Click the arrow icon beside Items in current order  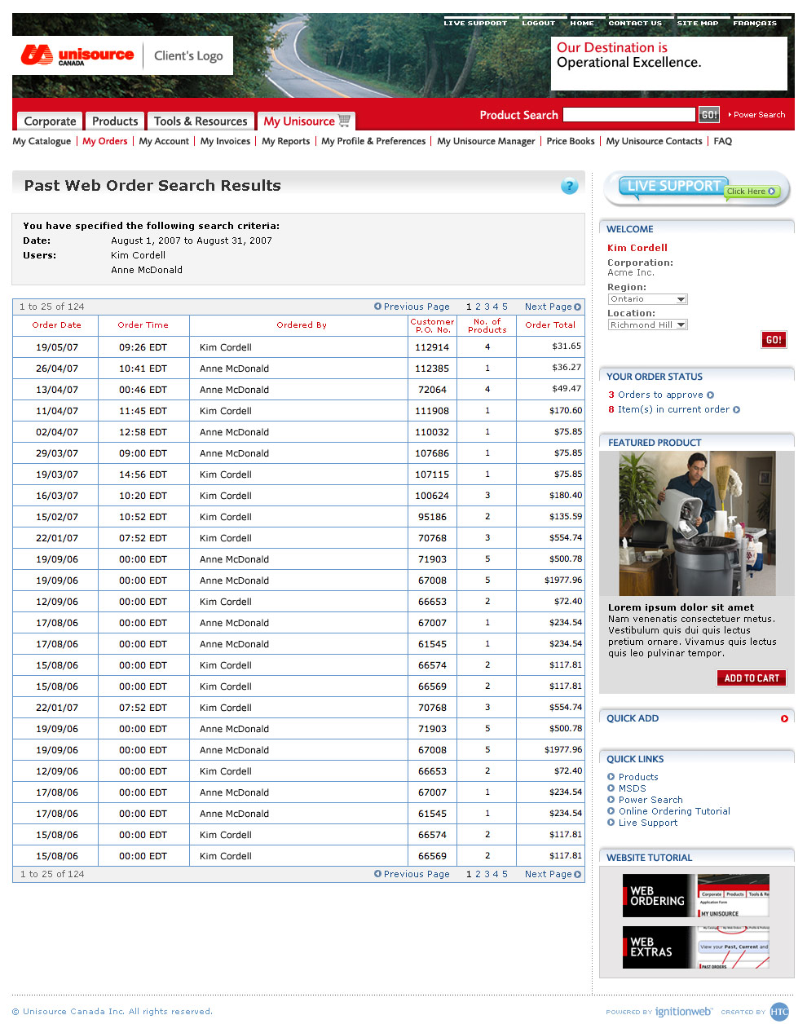(736, 410)
